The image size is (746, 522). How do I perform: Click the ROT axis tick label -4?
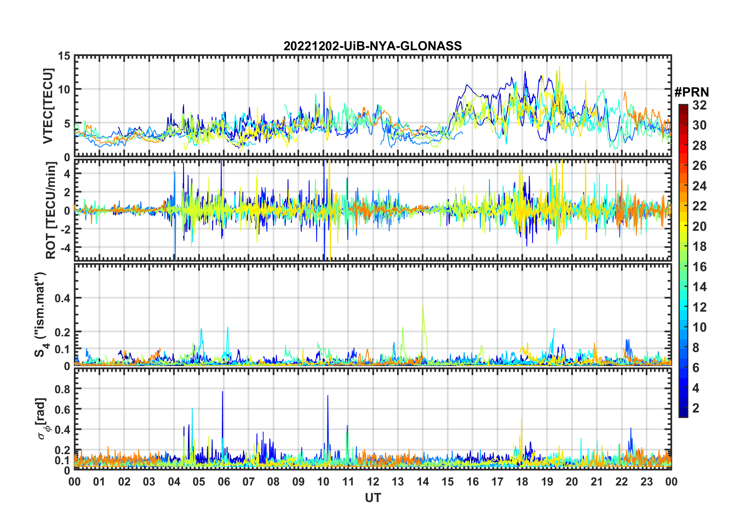(65, 248)
